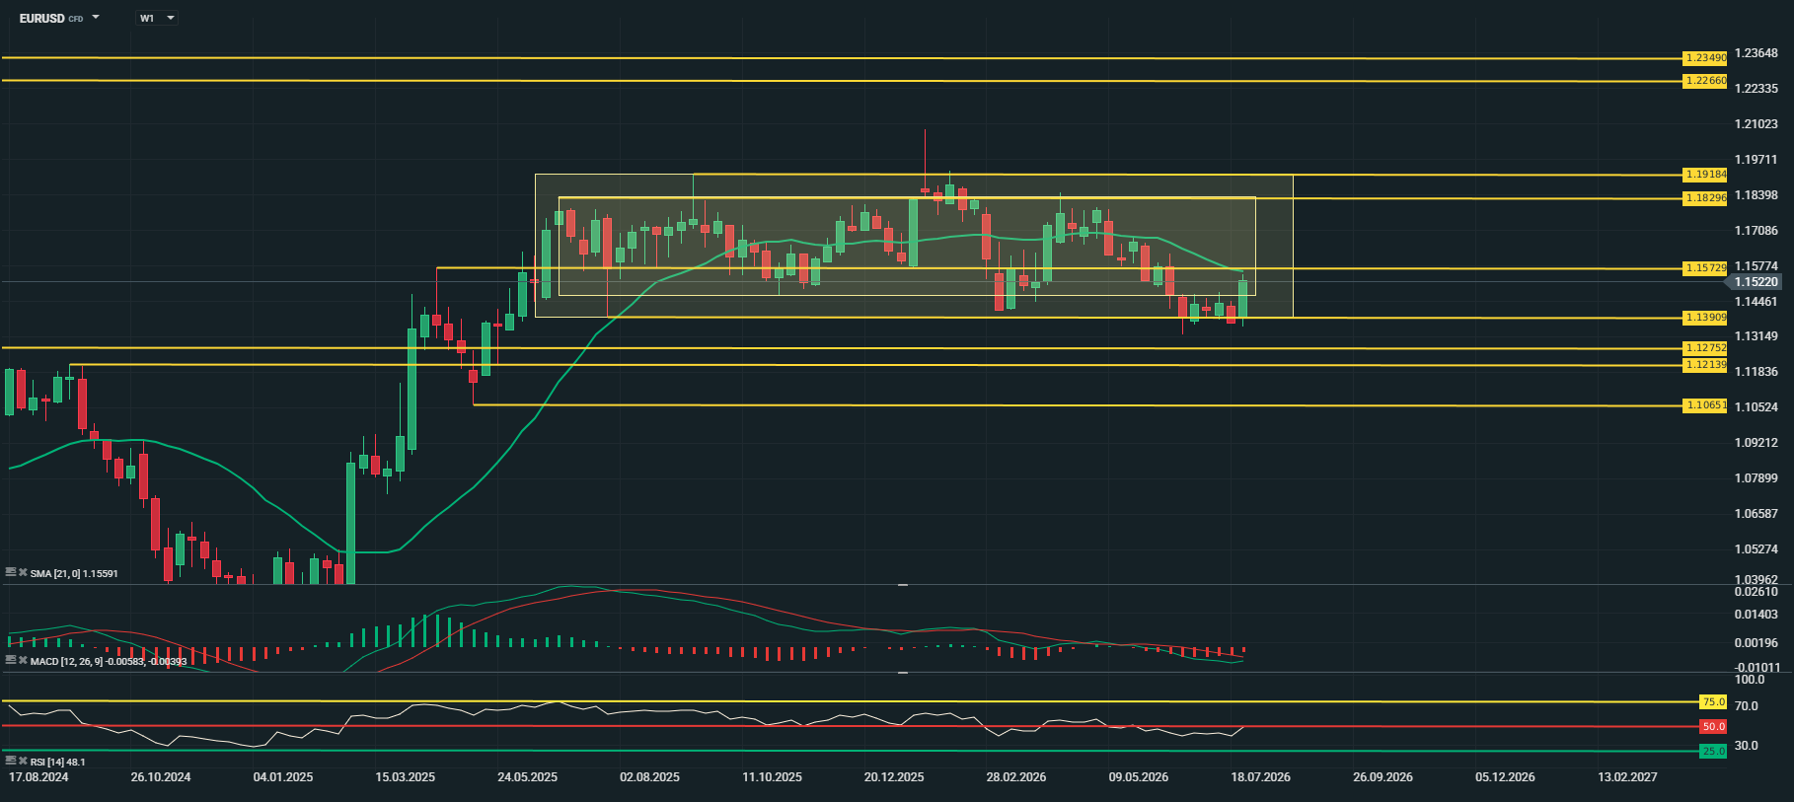1794x802 pixels.
Task: Select the 1.23490 horizontal line label
Action: 1705,58
